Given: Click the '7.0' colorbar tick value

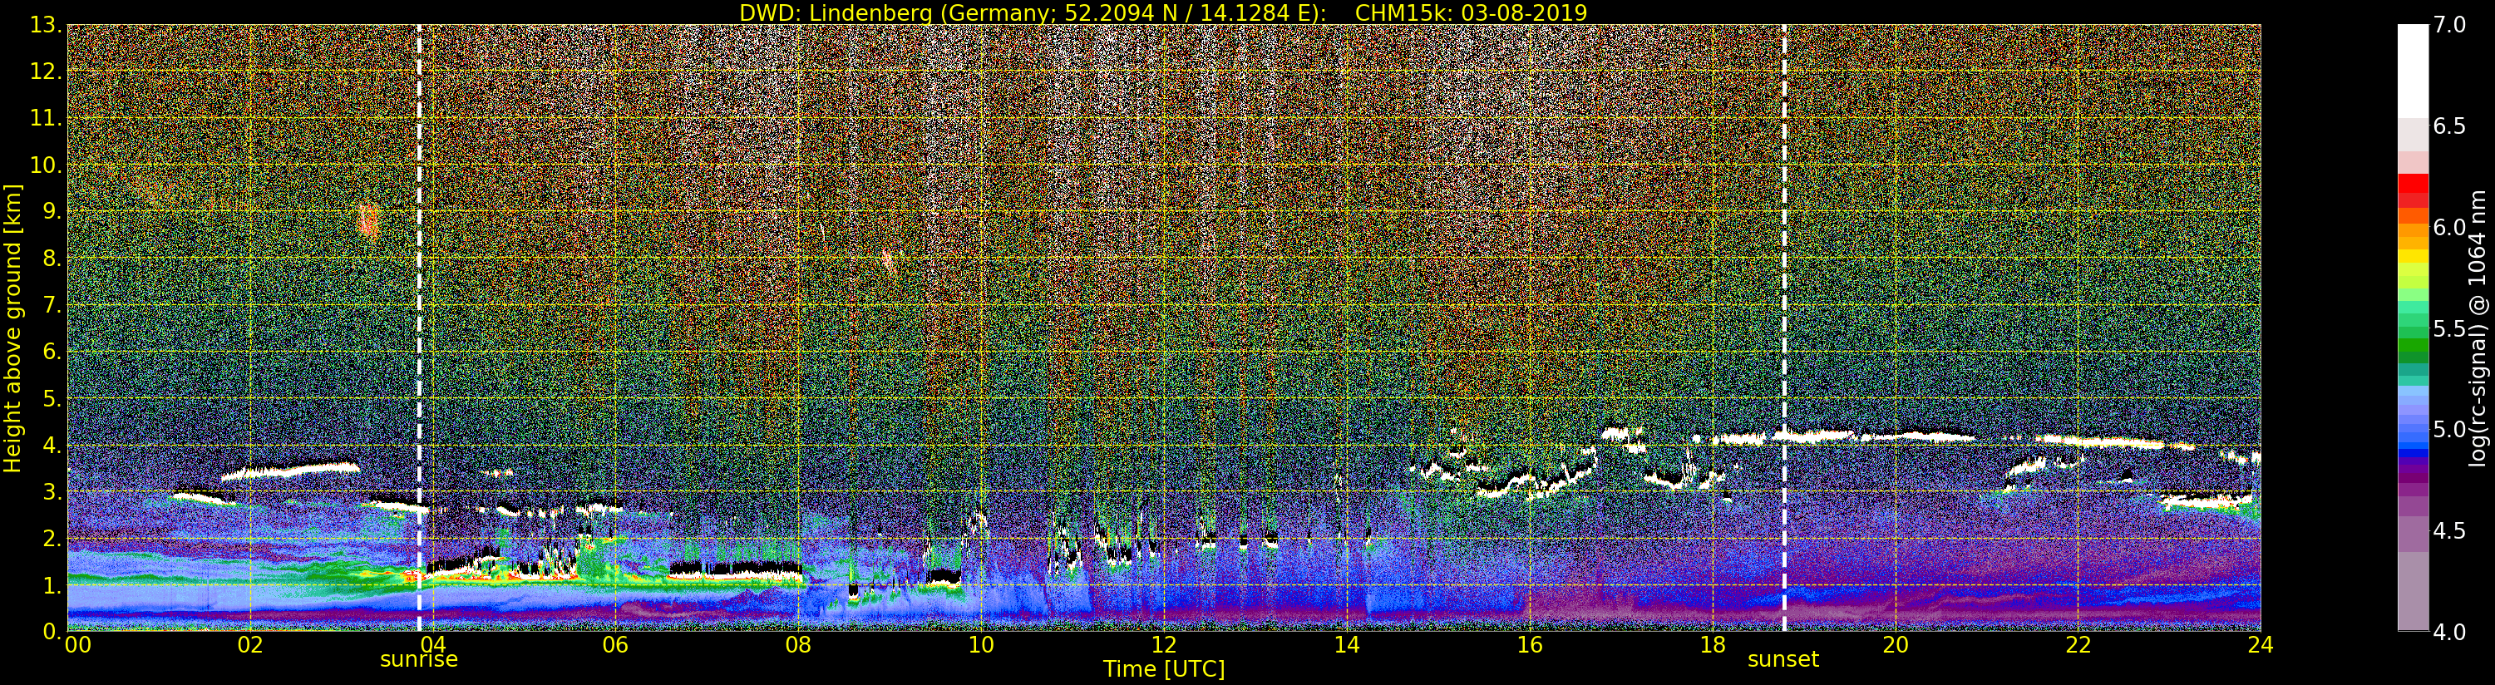Looking at the screenshot, I should coord(2449,25).
